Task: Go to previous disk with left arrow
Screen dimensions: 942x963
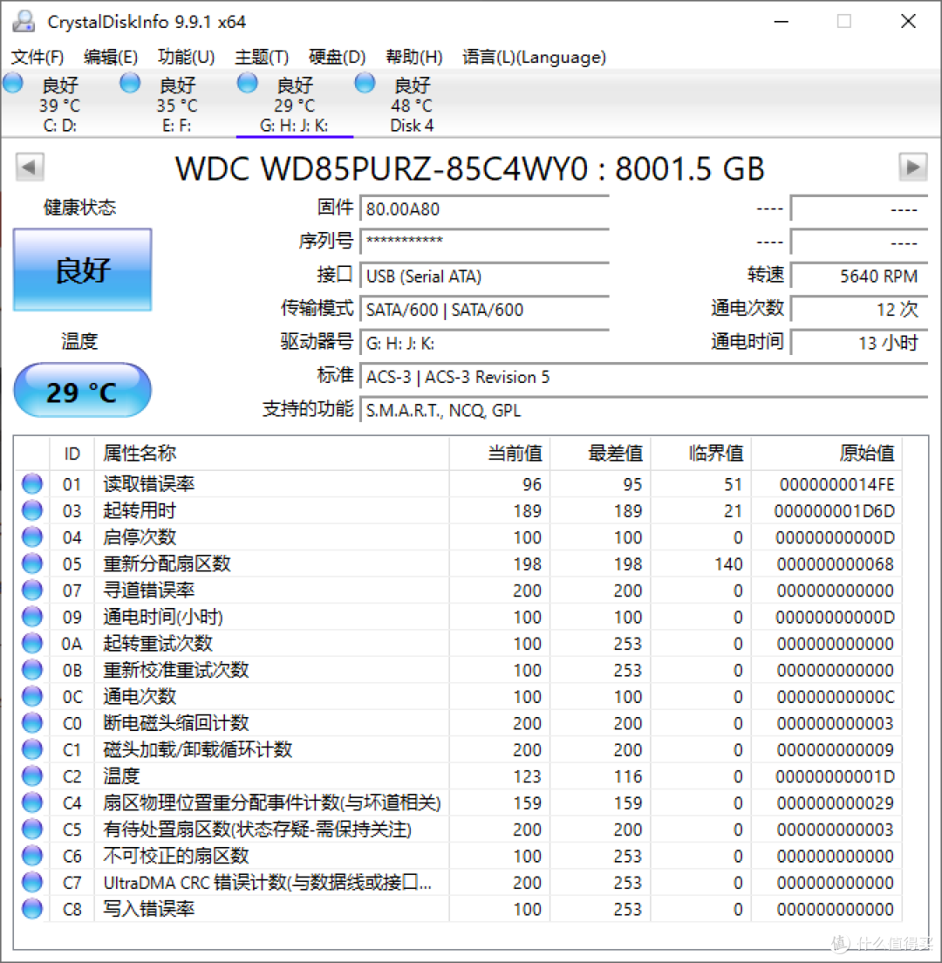Action: [x=30, y=167]
